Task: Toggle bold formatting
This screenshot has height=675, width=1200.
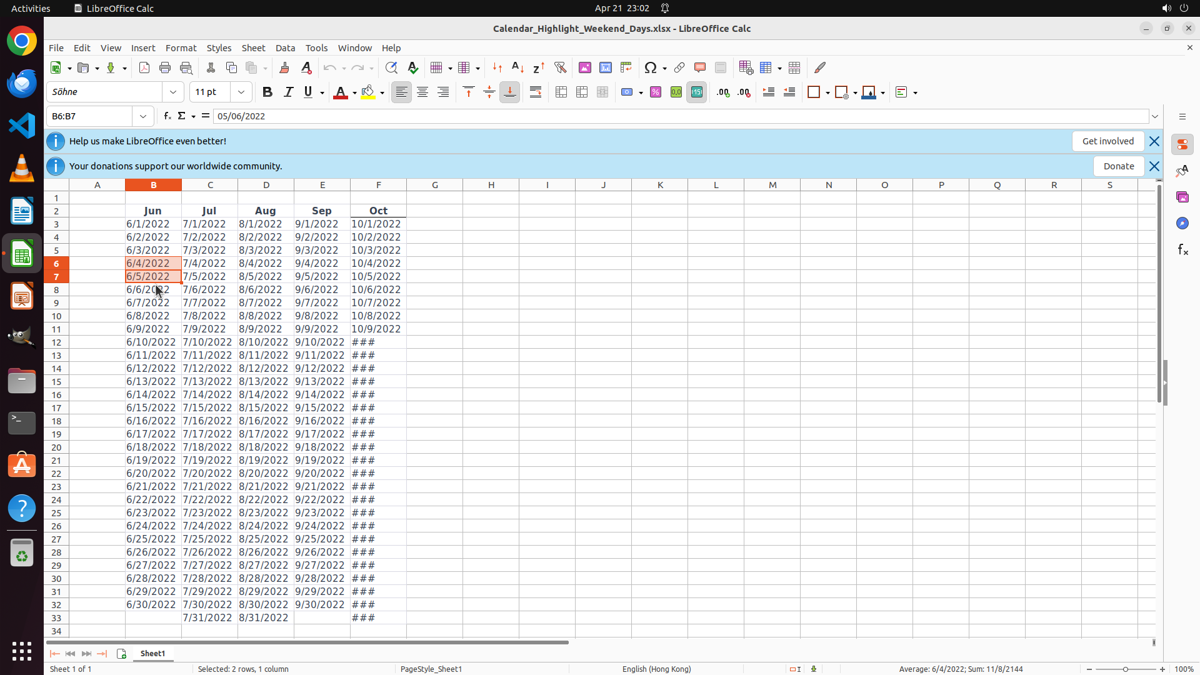Action: coord(267,92)
